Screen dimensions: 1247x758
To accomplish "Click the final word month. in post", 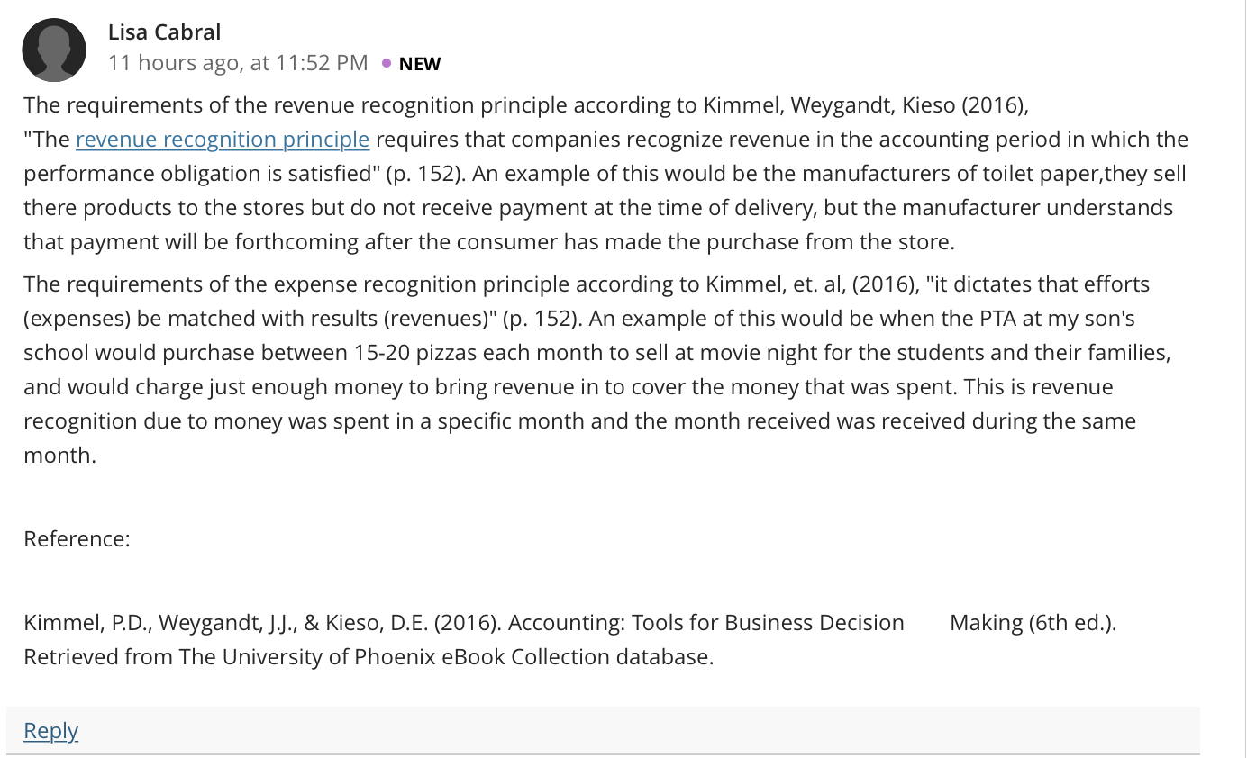I will (59, 456).
